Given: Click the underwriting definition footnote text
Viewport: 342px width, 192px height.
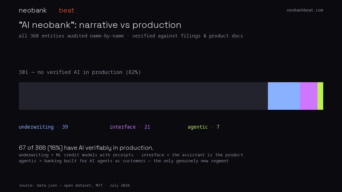Looking at the screenshot, I should 76,155.
